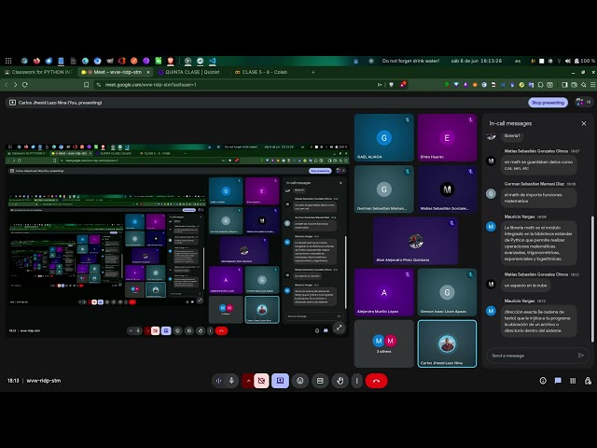Select GAEL participant tile
Image resolution: width=597 pixels, height=448 pixels.
(383, 137)
